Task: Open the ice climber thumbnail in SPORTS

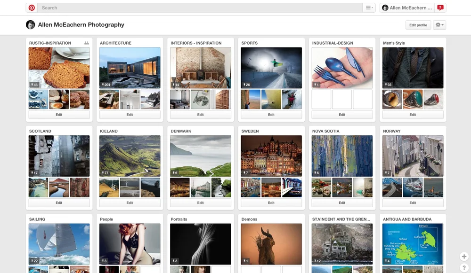Action: point(292,99)
